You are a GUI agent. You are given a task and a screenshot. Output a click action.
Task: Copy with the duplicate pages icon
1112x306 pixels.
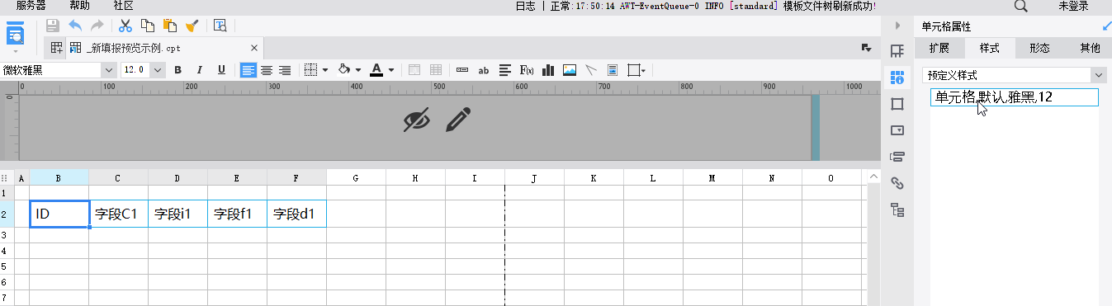(x=148, y=26)
